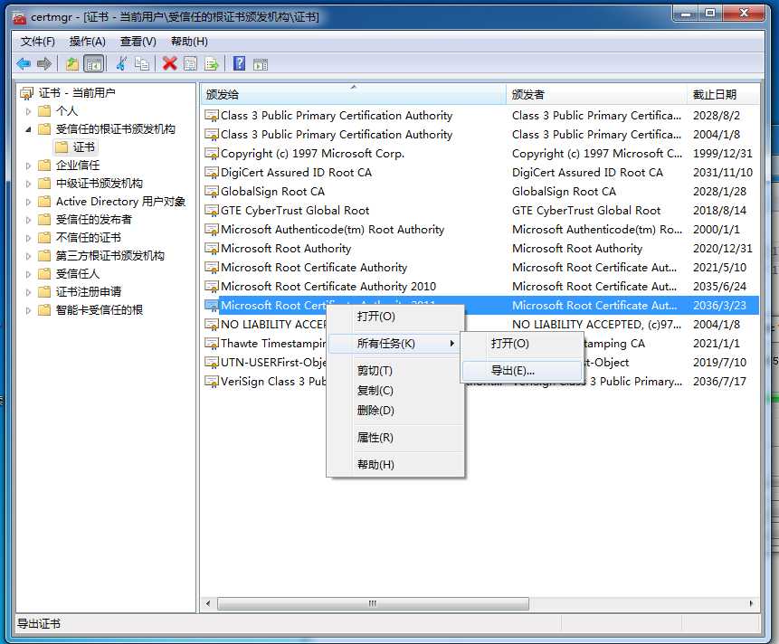Choose 导出(E)... in the submenu
Viewport: 779px width, 644px height.
[522, 371]
